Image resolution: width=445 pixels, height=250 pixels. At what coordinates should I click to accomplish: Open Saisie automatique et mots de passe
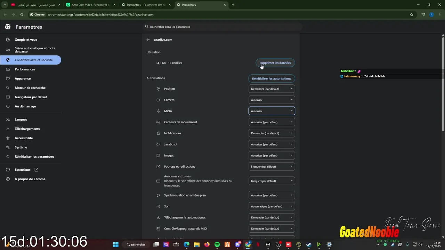[x=31, y=50]
